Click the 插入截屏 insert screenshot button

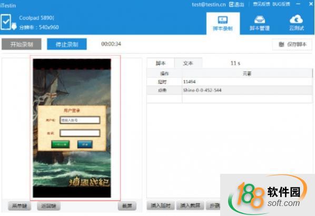[190, 205]
